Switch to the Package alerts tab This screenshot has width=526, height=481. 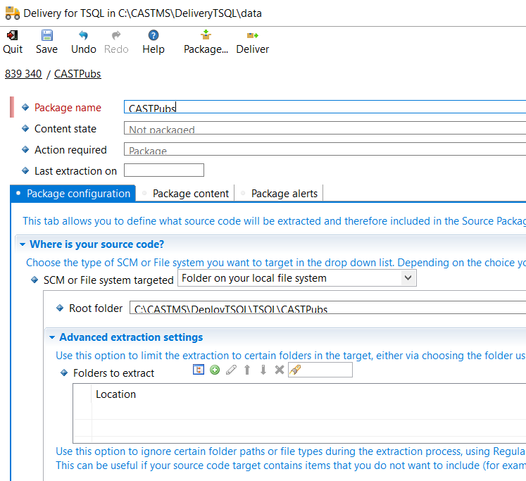click(284, 194)
